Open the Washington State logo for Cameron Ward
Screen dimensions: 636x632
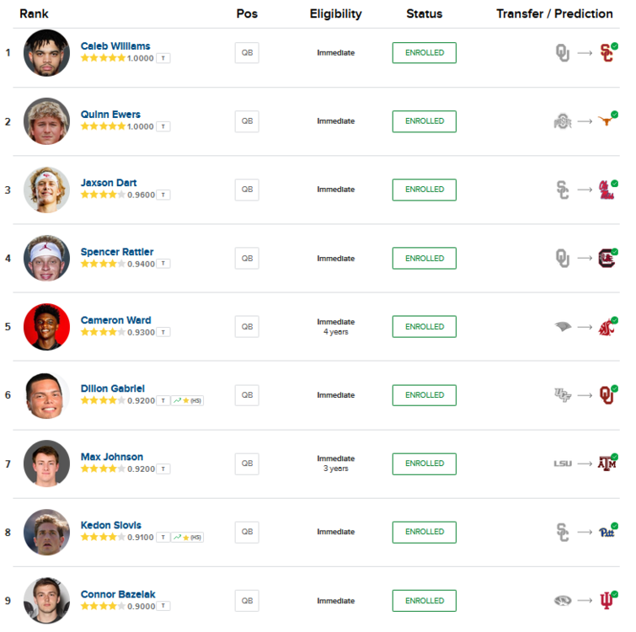pyautogui.click(x=606, y=327)
